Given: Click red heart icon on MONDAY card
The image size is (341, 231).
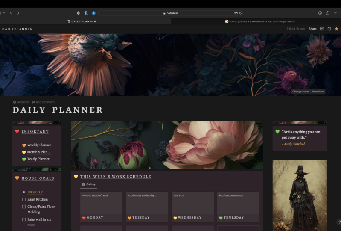Looking at the screenshot, I should pos(84,218).
